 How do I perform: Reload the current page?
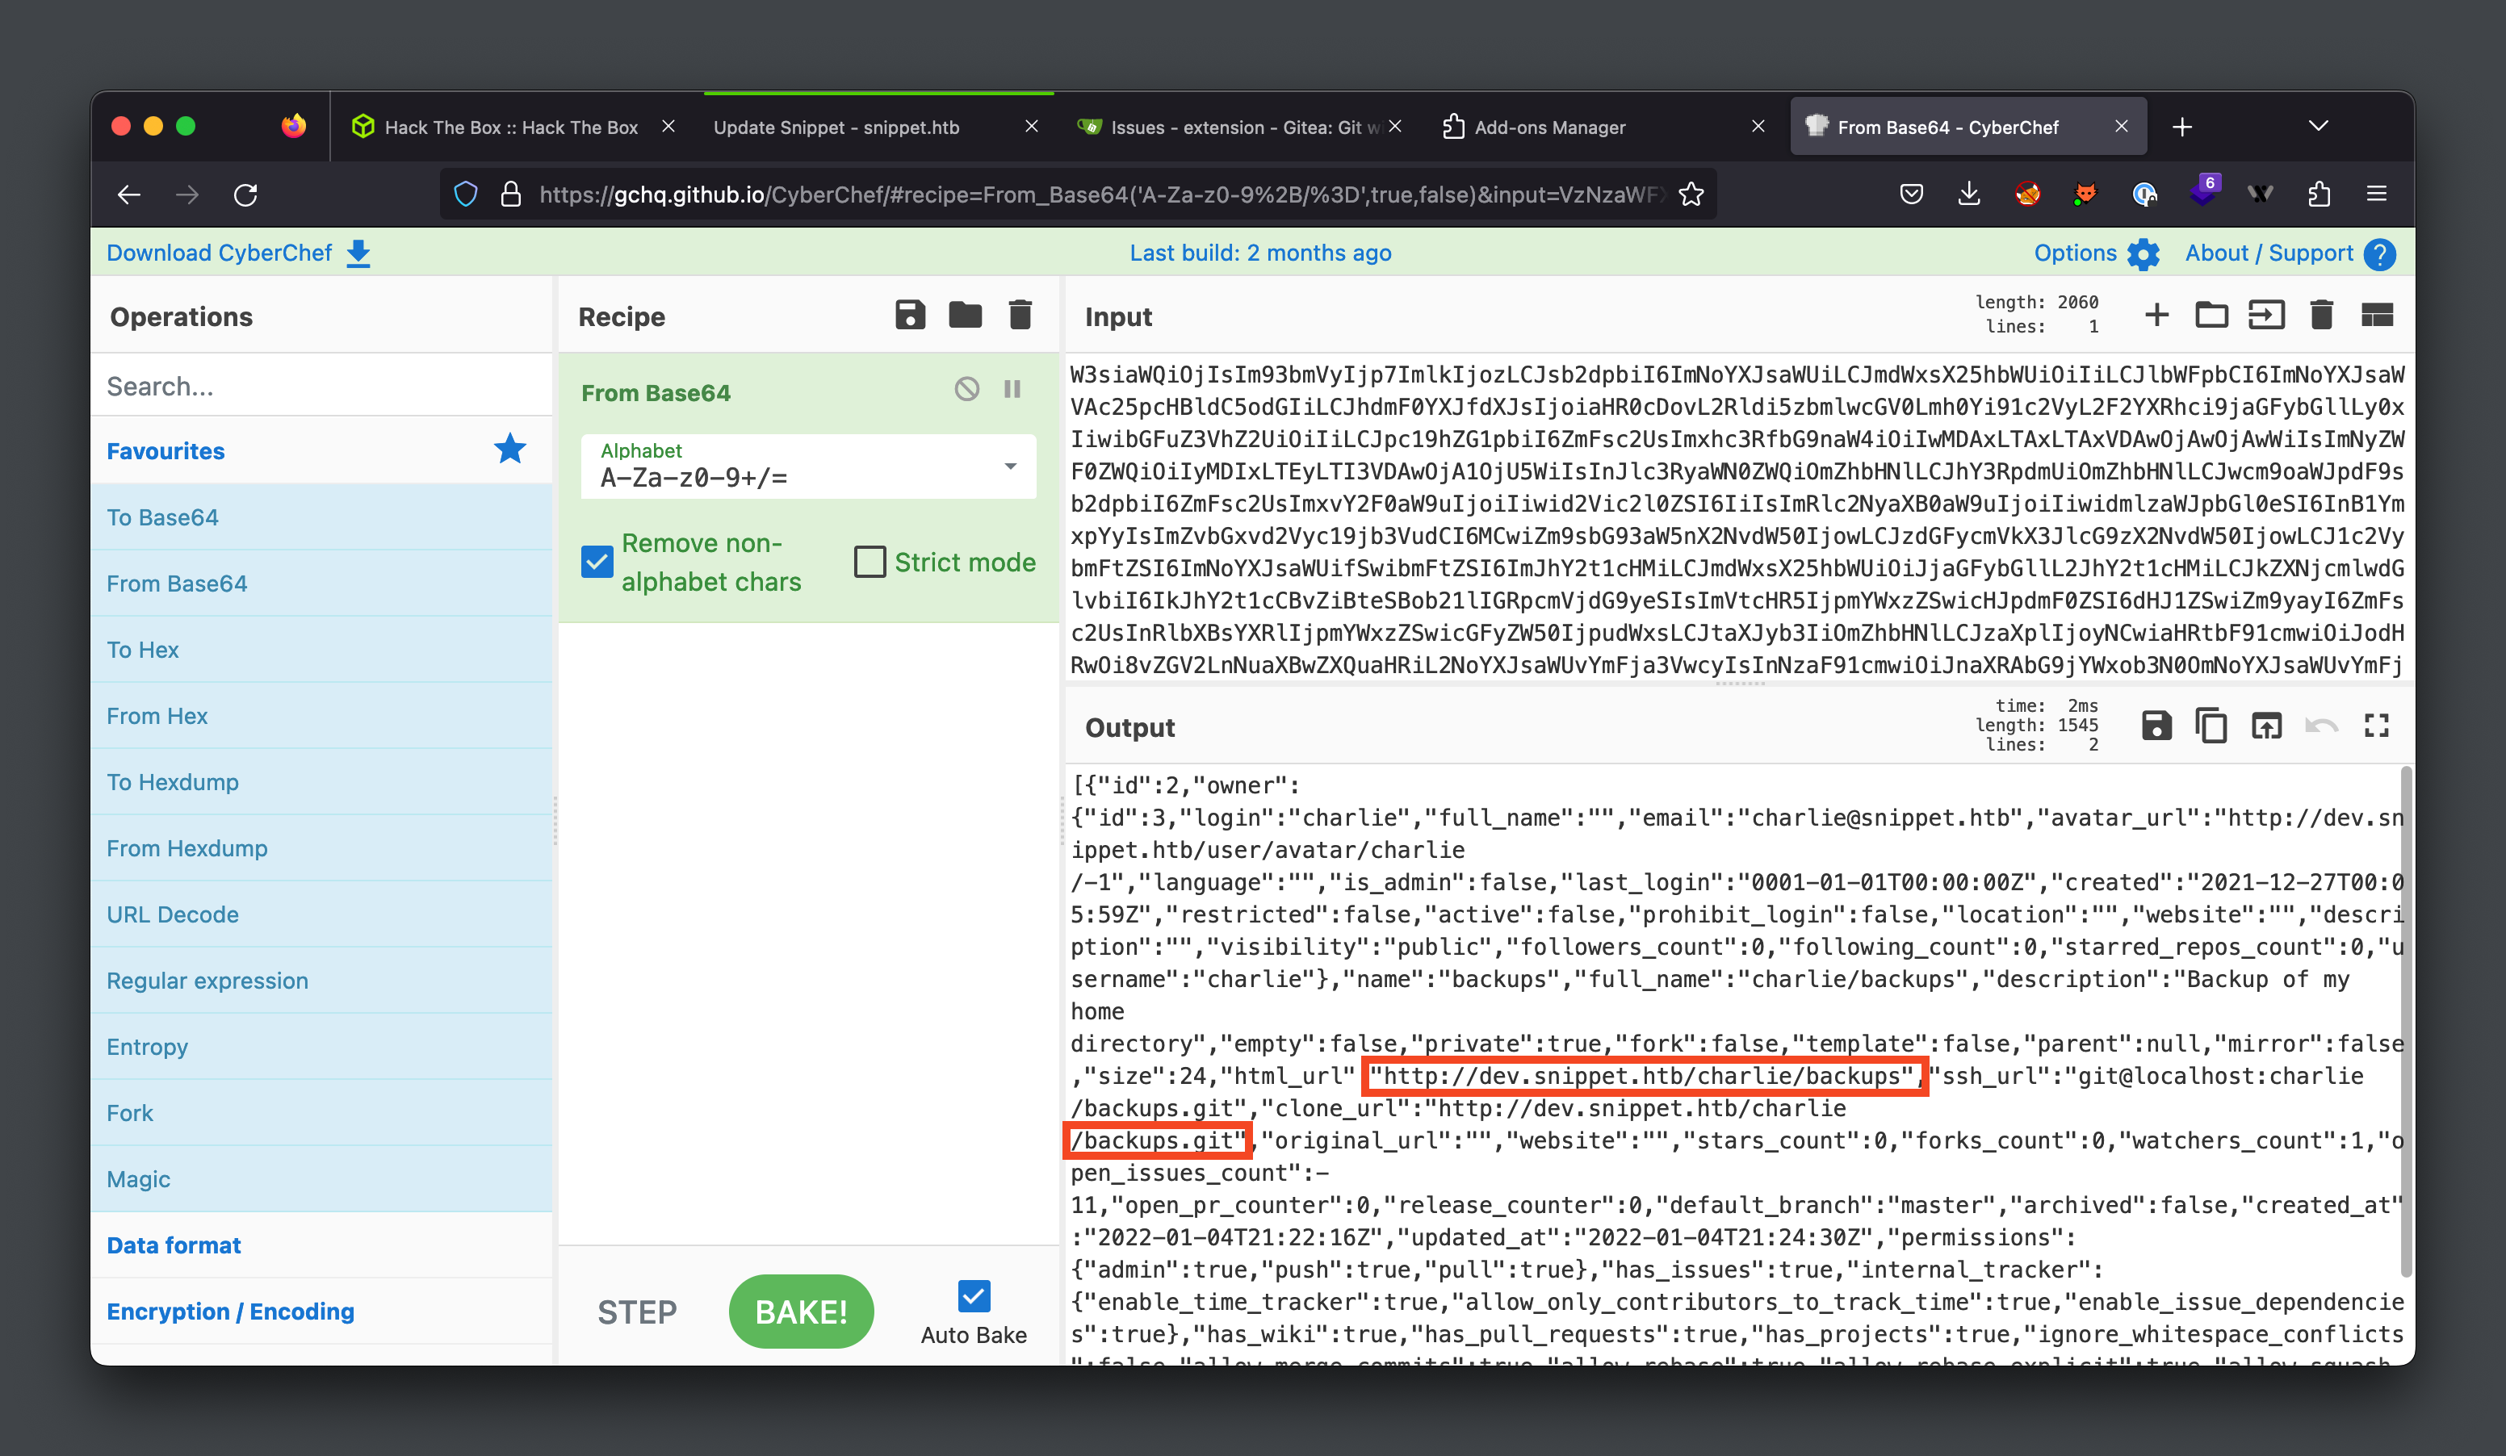pyautogui.click(x=245, y=194)
